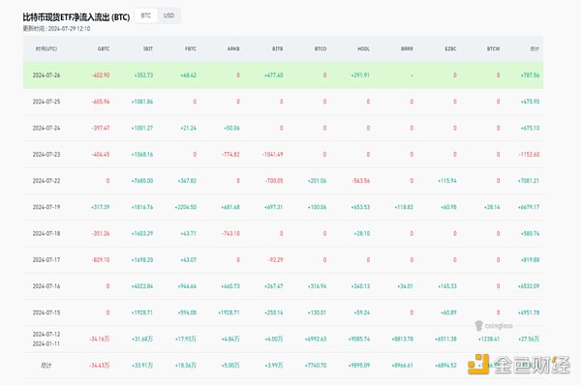Click the coinglass watermark logo
This screenshot has width=581, height=385.
(494, 326)
